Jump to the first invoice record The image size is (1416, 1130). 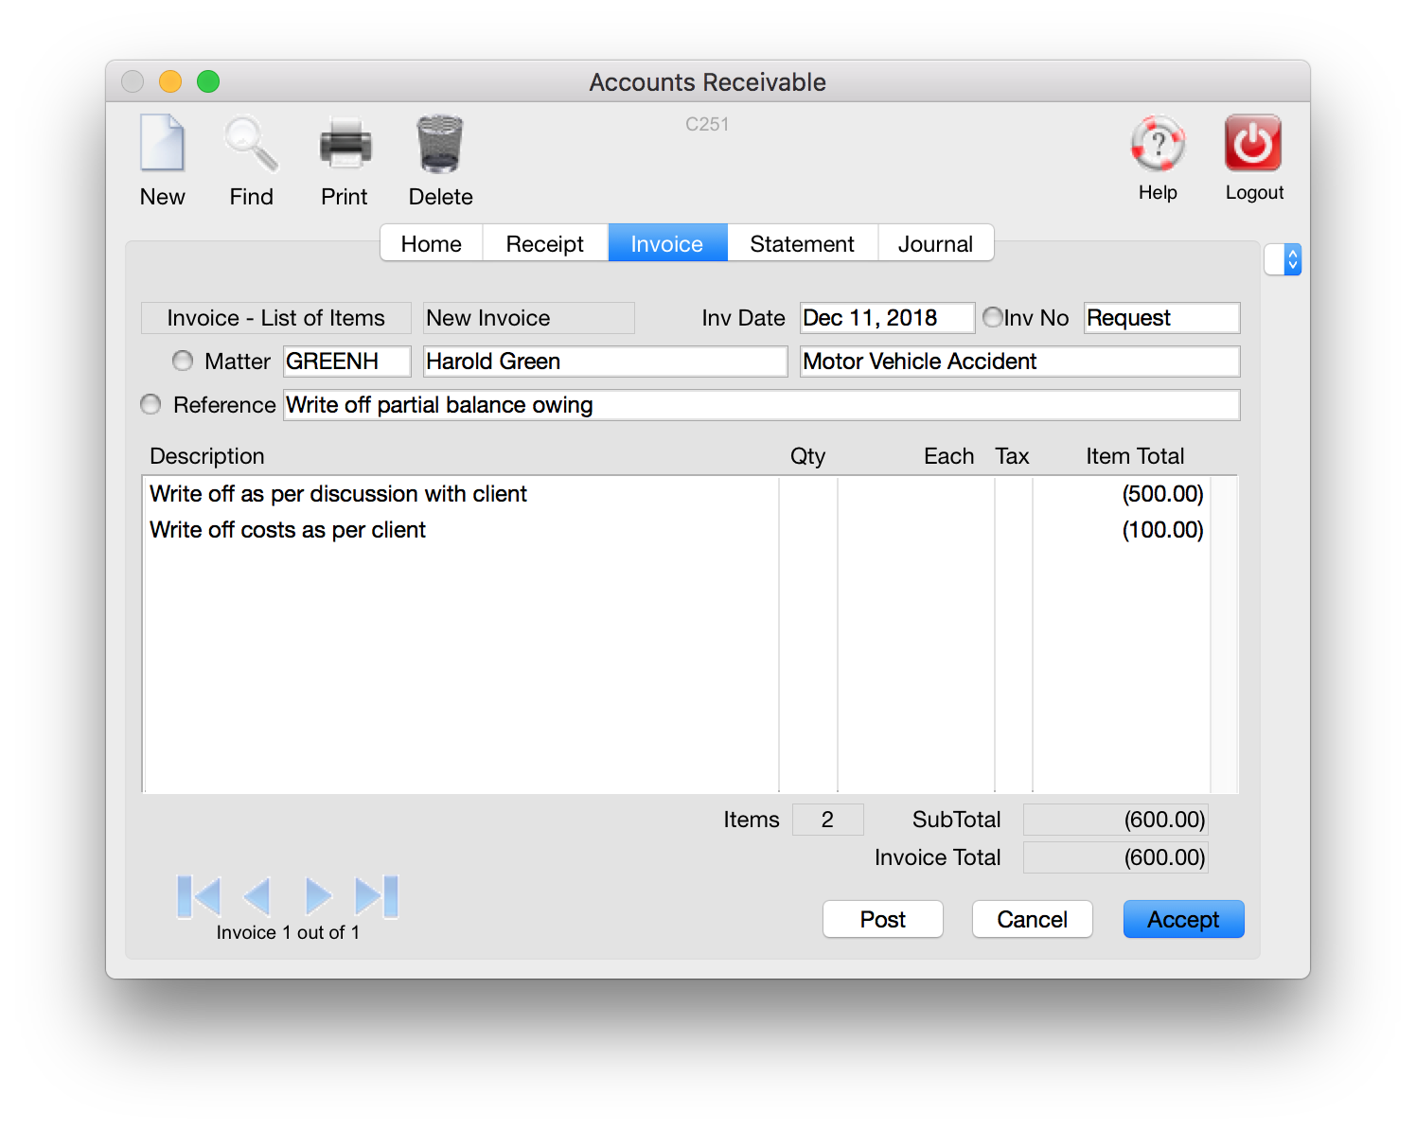coord(199,896)
